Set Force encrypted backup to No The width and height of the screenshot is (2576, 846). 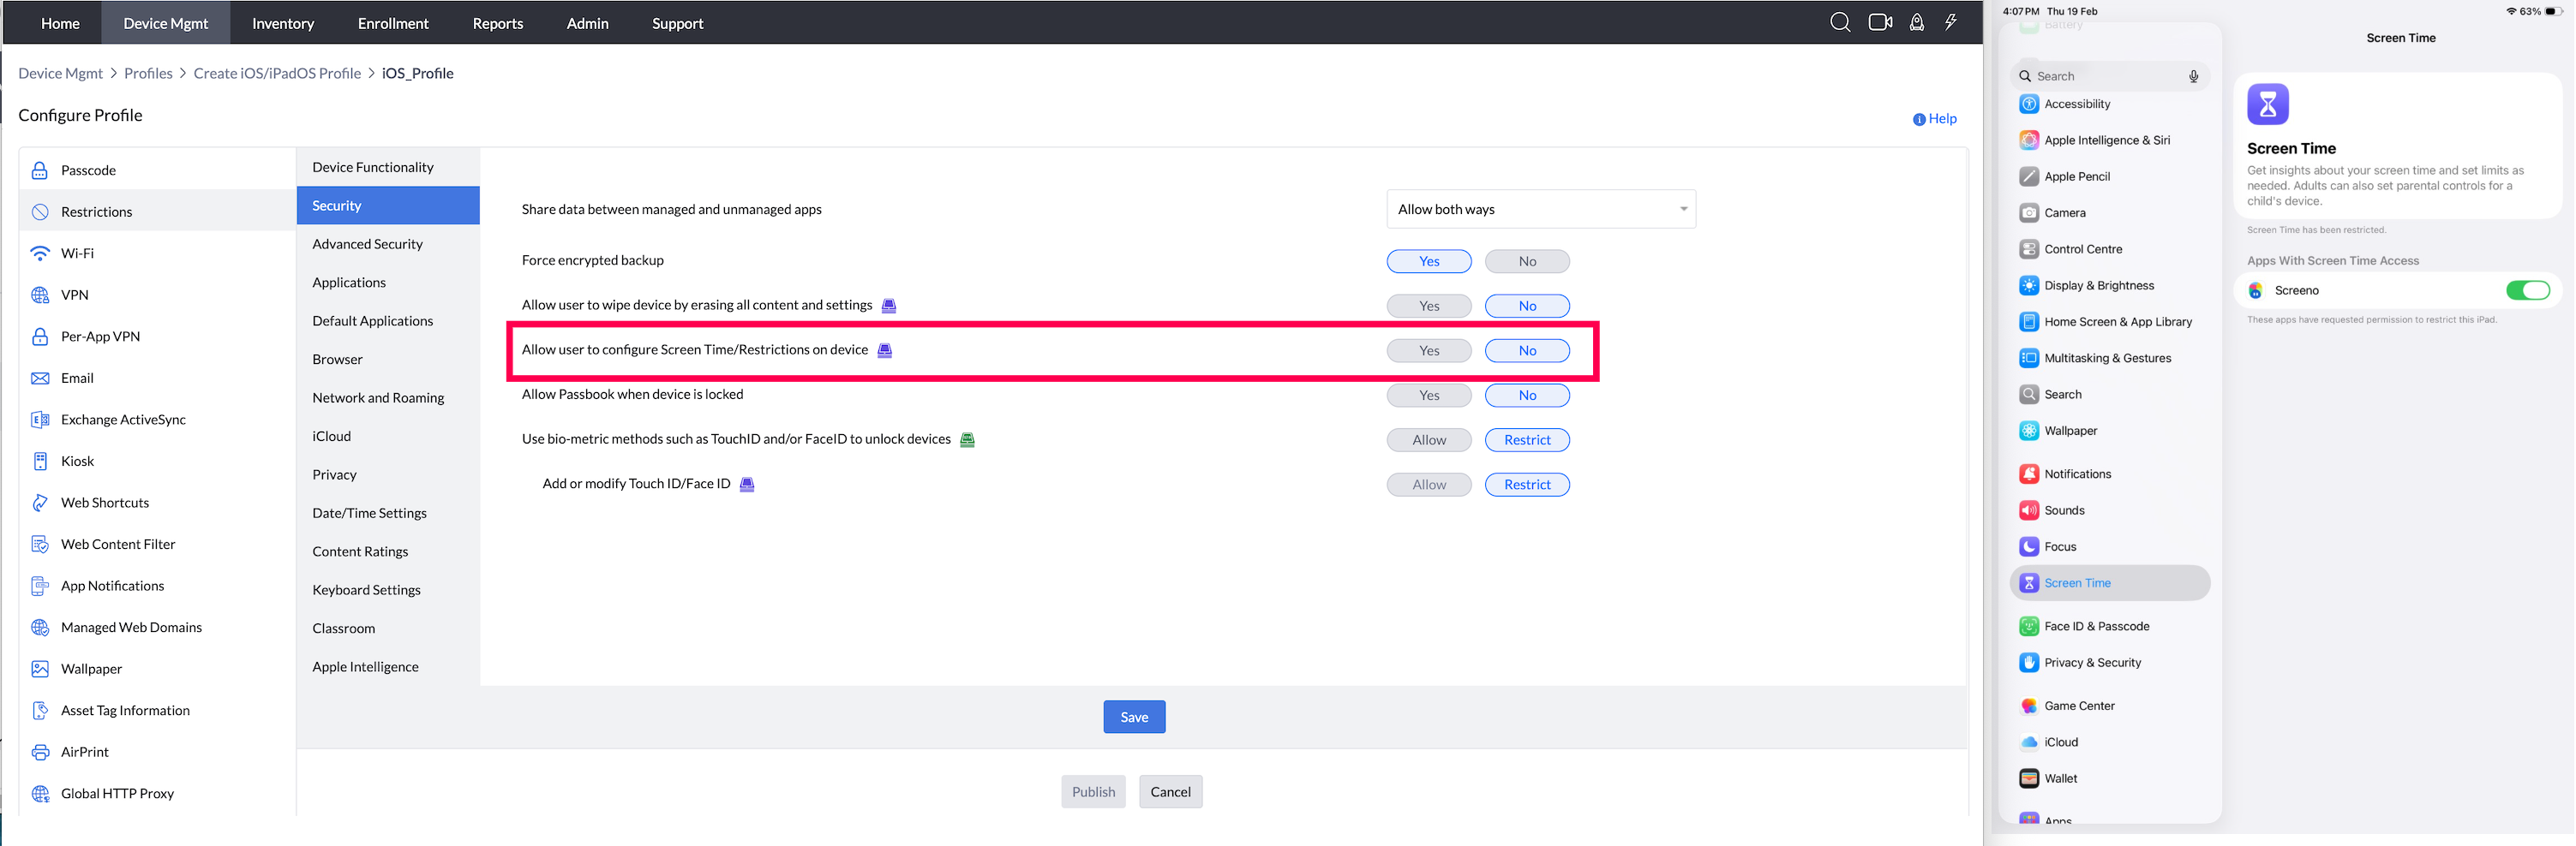[x=1527, y=260]
